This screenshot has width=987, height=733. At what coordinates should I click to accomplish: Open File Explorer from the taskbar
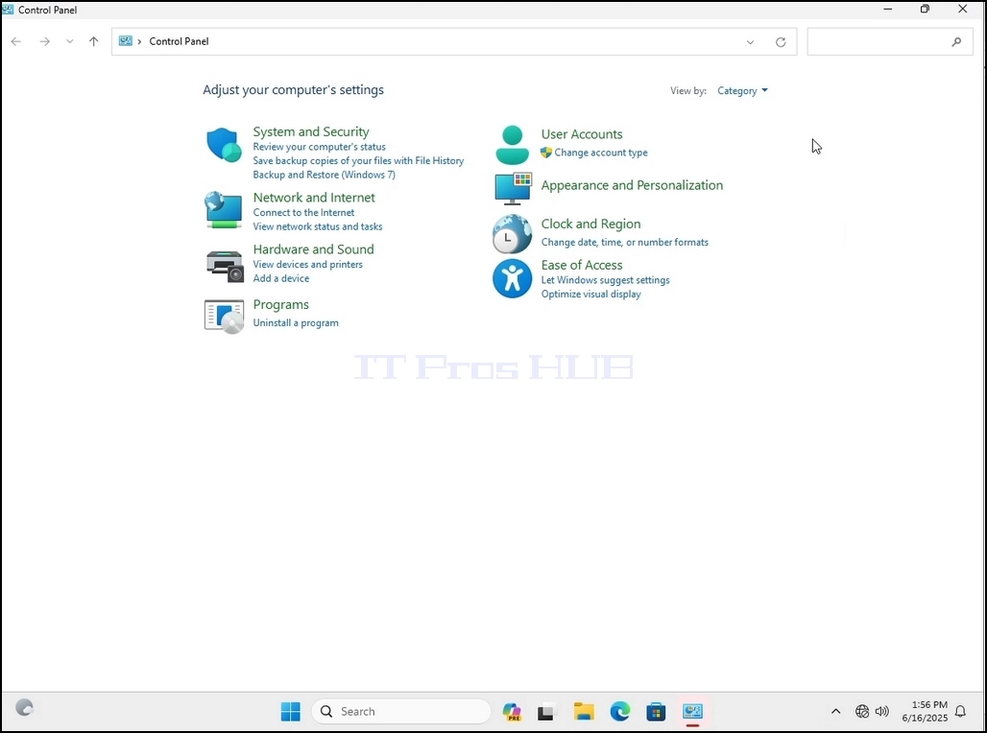pos(584,712)
